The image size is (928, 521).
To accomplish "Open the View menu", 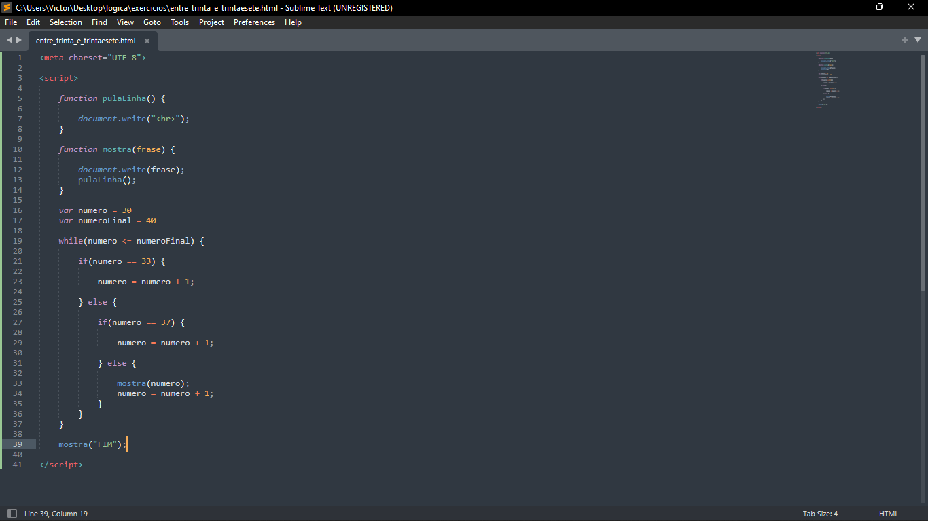I will tap(125, 22).
